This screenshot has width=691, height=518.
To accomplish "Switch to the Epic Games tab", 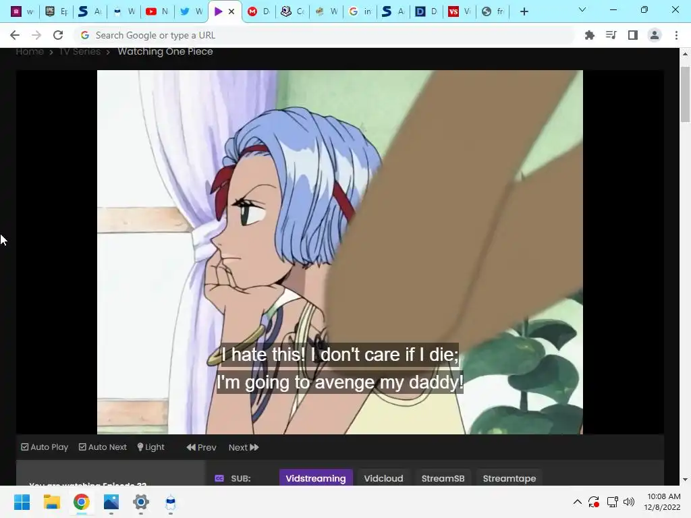I will point(57,12).
